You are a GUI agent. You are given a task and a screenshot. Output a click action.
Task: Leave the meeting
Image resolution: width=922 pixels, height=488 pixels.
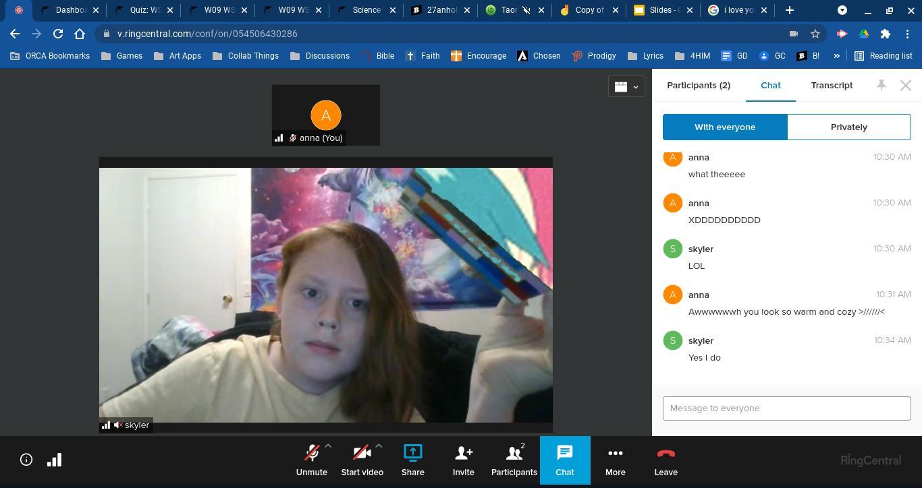(x=666, y=460)
